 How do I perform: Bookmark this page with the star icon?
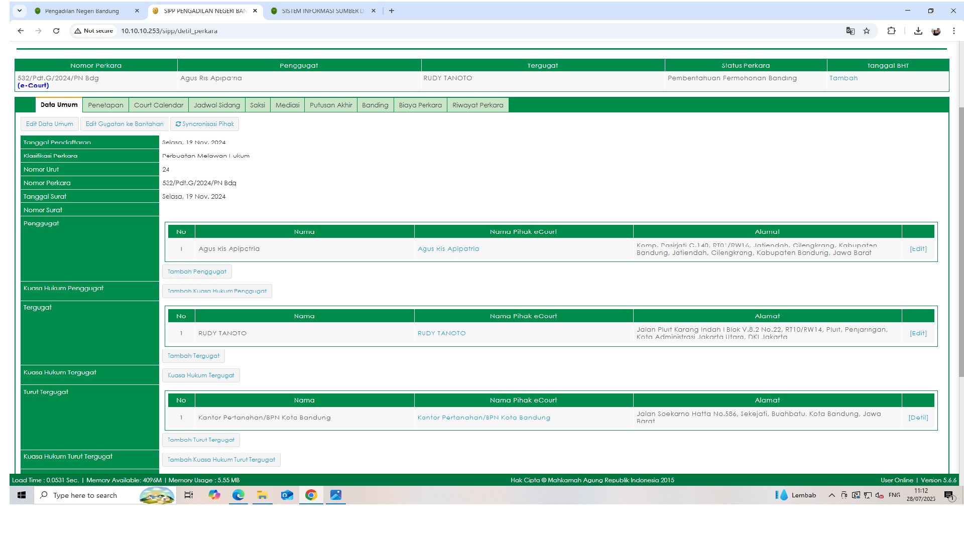point(867,31)
